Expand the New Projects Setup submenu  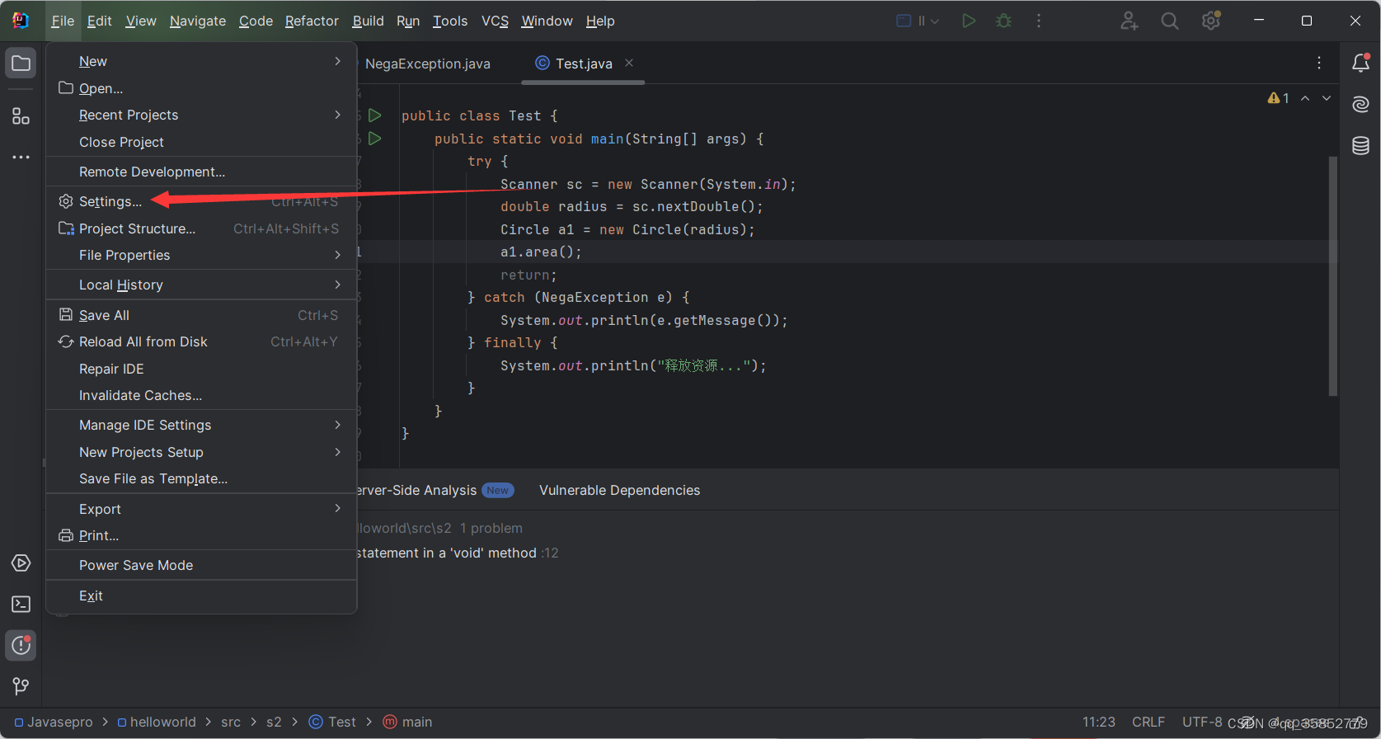pyautogui.click(x=201, y=452)
